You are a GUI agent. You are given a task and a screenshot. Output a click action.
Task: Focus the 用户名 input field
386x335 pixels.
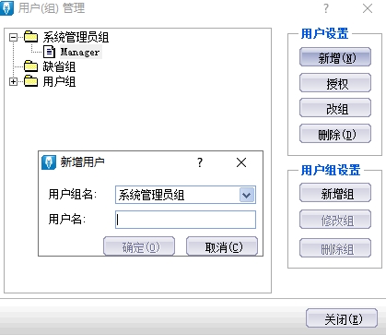tap(185, 220)
